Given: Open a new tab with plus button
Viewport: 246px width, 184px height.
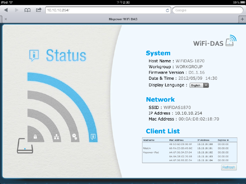Looking at the screenshot, I should 242,19.
